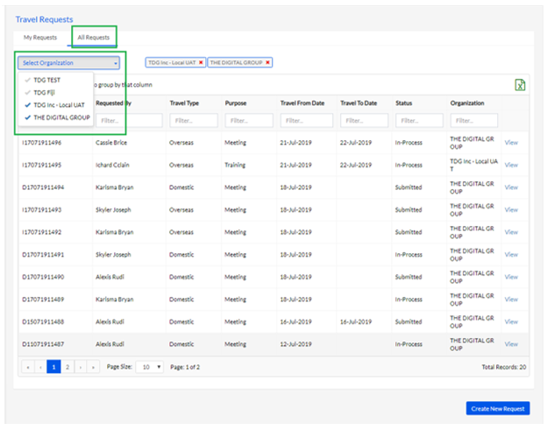Click the Create New Request button

click(498, 408)
